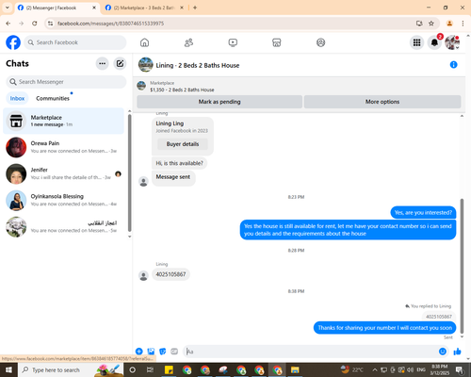Screen dimensions: 471x377
Task: Open the notifications bell icon
Action: tap(434, 42)
